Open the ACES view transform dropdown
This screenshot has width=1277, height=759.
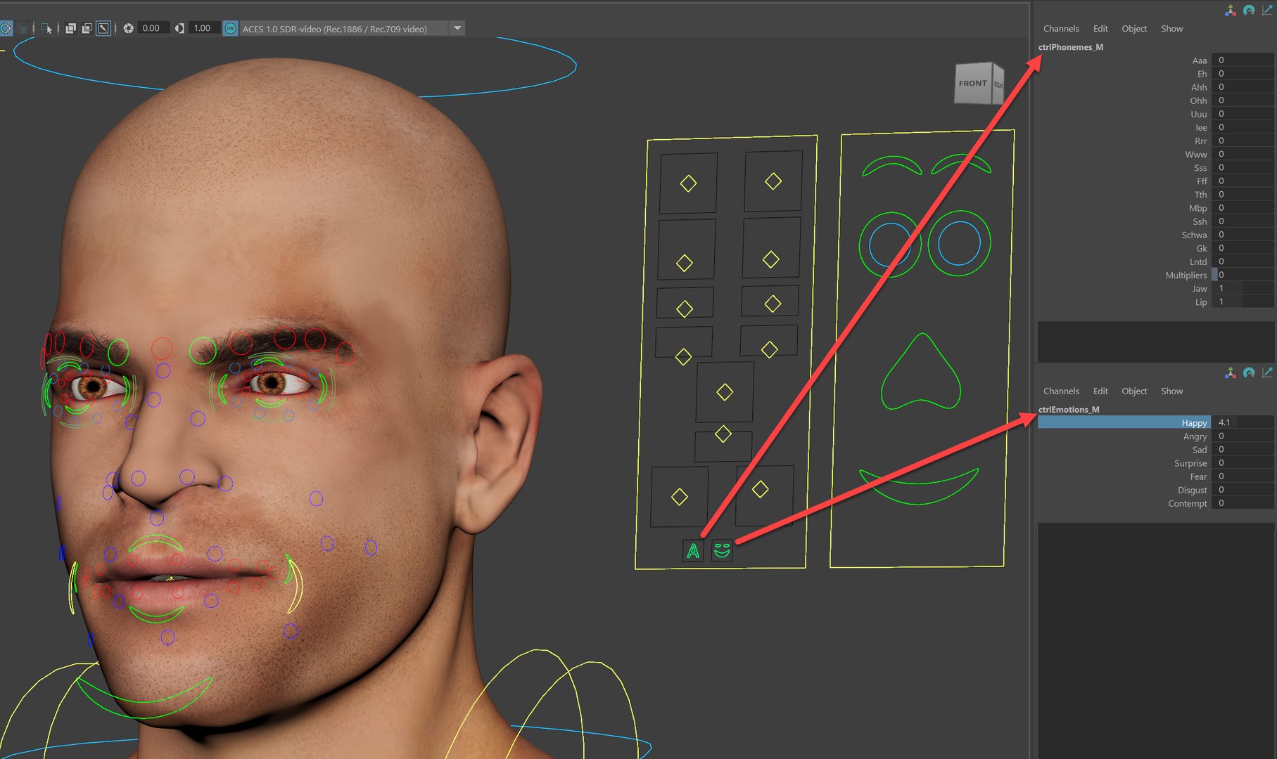click(x=343, y=29)
